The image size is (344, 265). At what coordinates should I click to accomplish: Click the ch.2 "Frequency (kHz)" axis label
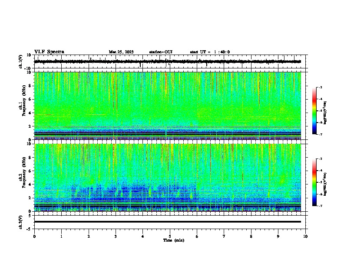click(x=24, y=172)
